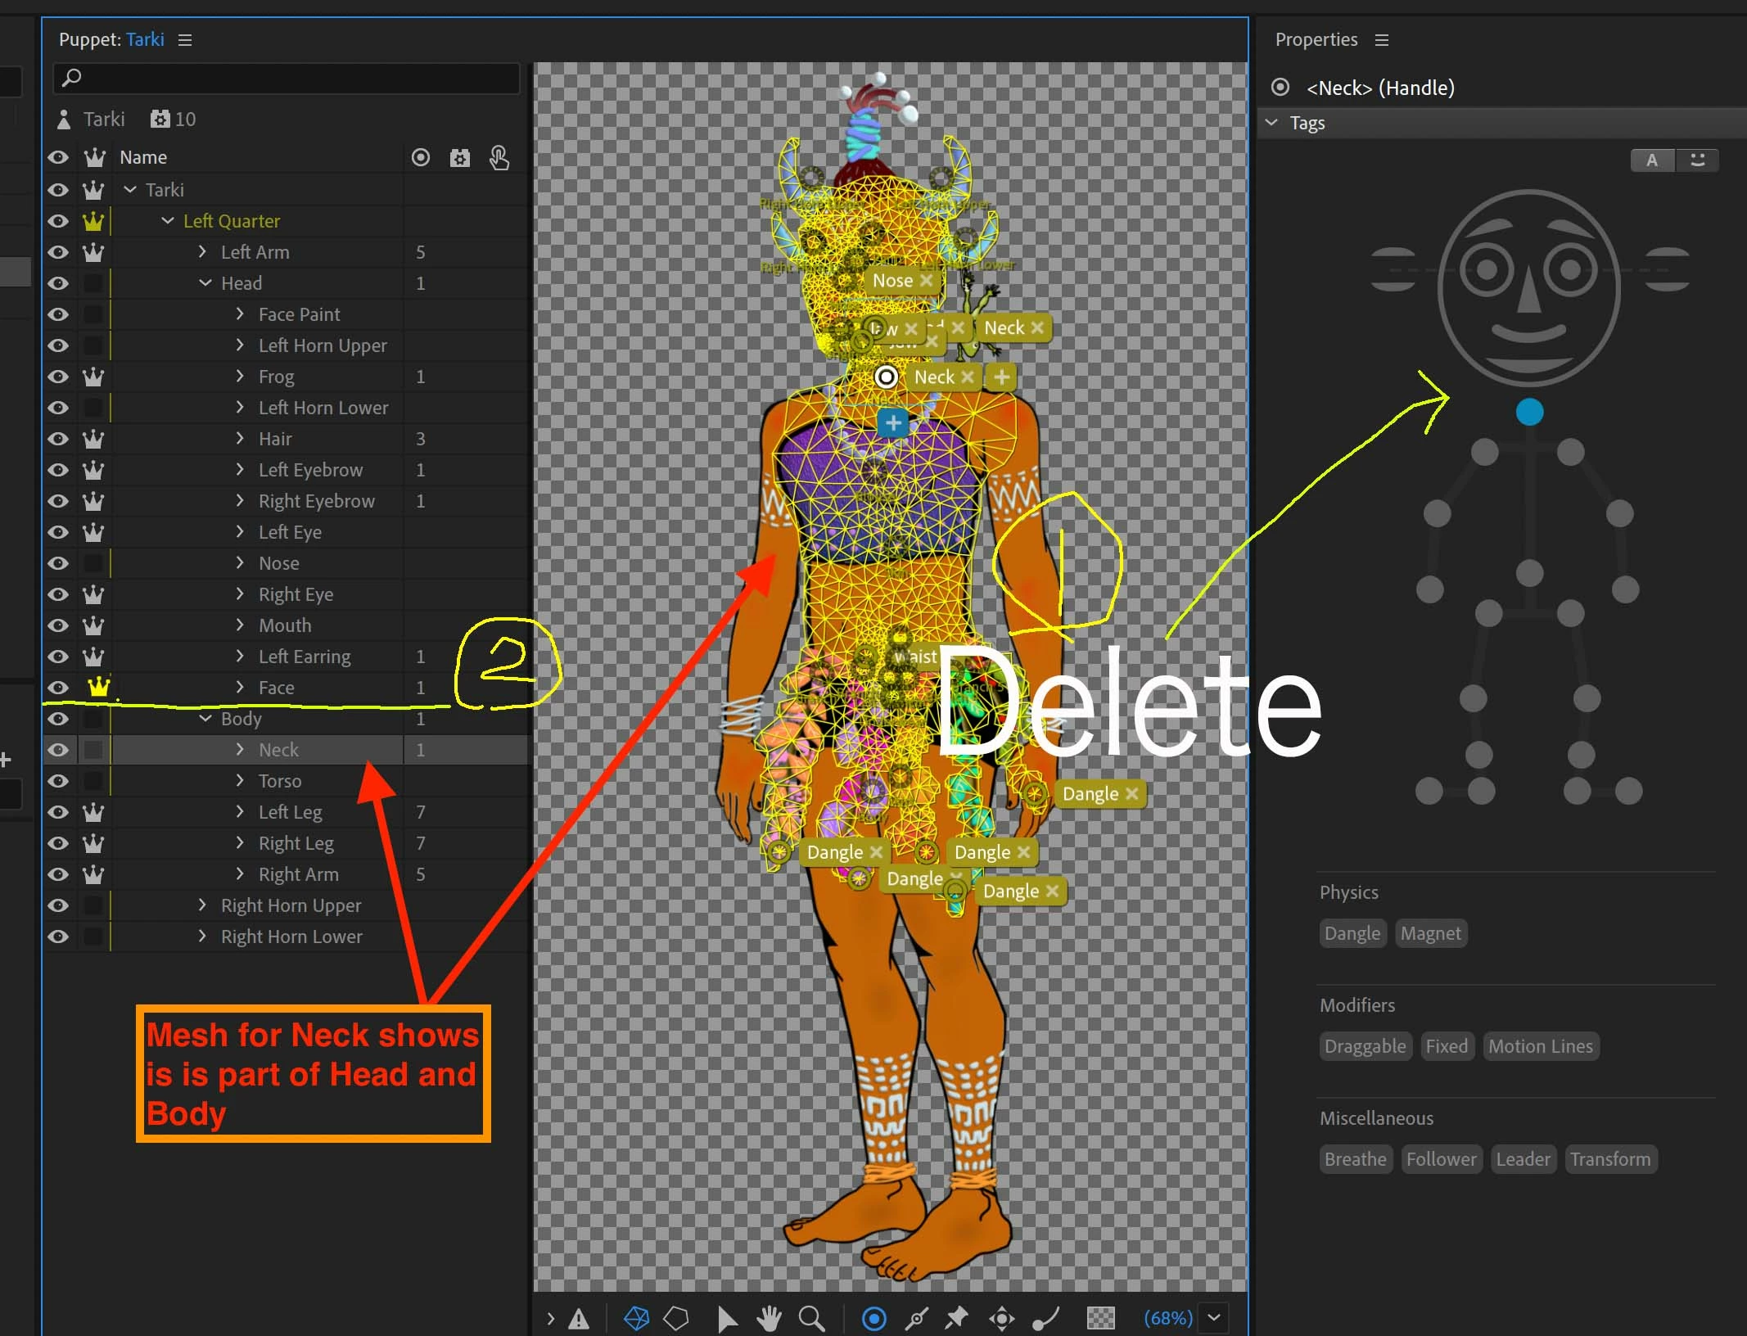Screen dimensions: 1747x1336
Task: Click the warning triangle icon
Action: 579,1319
